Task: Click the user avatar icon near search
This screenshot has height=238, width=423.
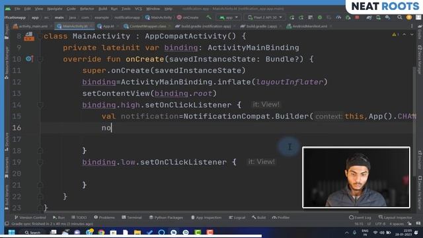Action: pyautogui.click(x=409, y=17)
